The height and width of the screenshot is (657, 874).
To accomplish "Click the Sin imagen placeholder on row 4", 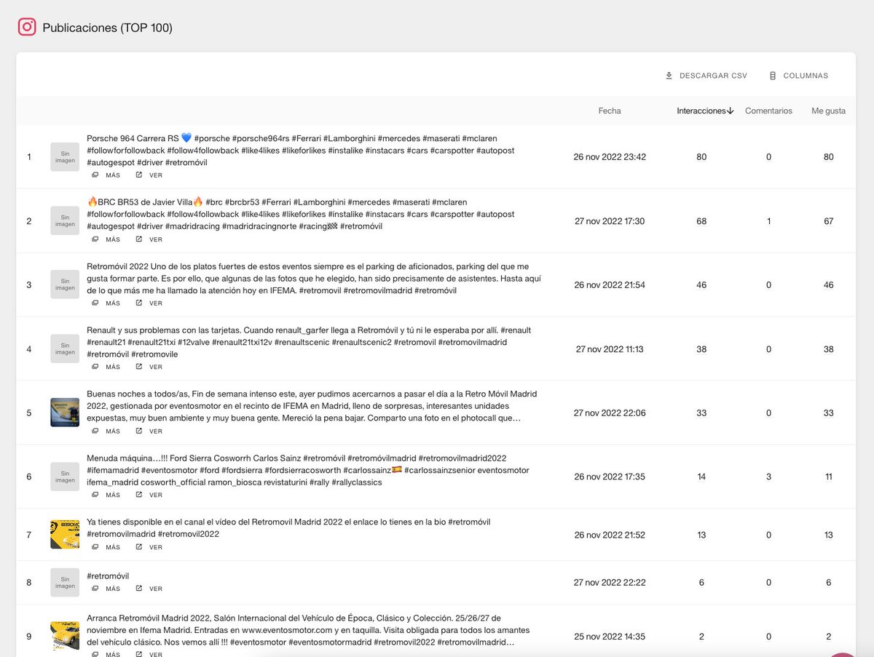I will [65, 349].
